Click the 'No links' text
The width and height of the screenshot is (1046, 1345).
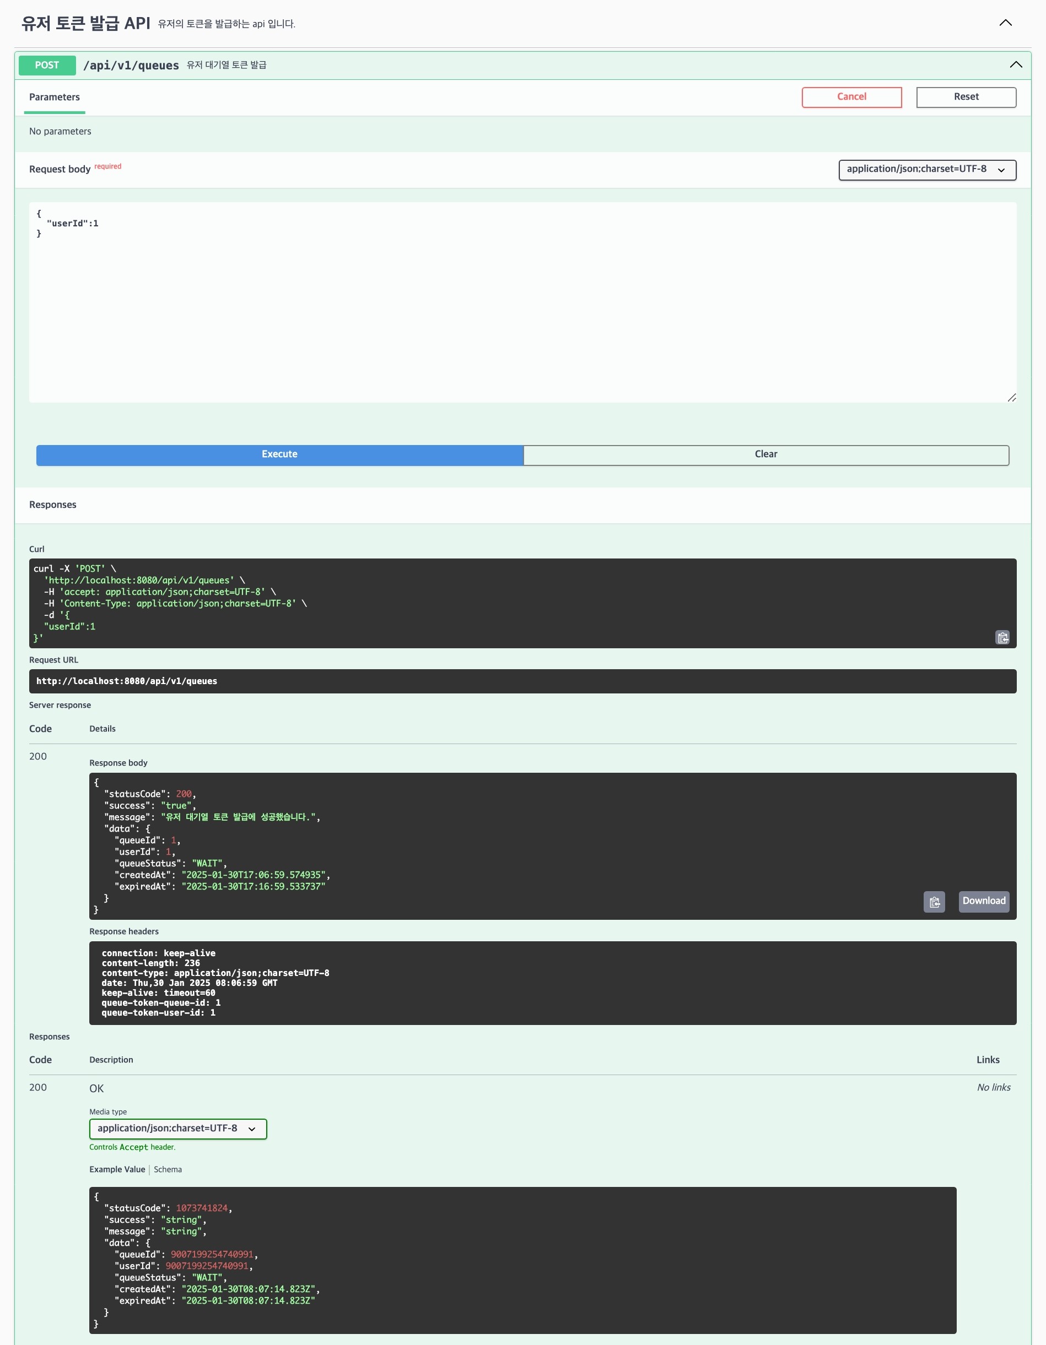coord(993,1087)
